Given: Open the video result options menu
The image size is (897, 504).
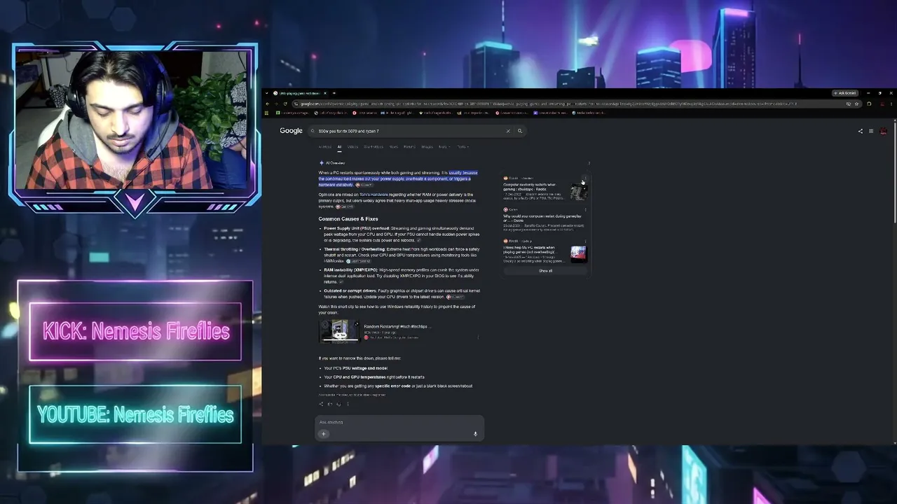Looking at the screenshot, I should [x=478, y=337].
